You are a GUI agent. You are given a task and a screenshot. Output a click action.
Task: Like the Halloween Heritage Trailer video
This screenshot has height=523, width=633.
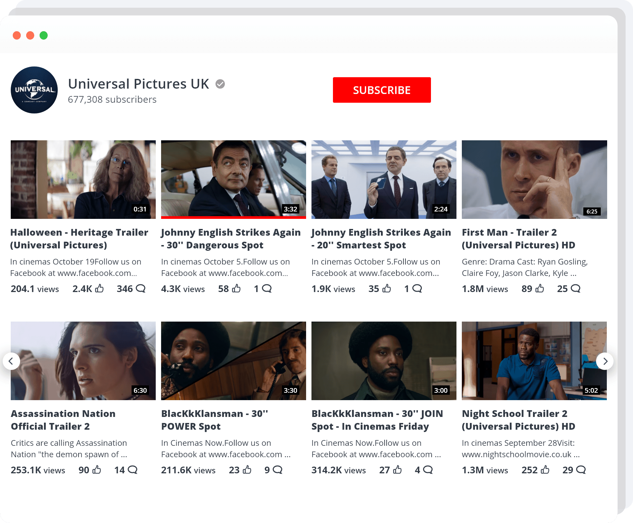tap(99, 288)
